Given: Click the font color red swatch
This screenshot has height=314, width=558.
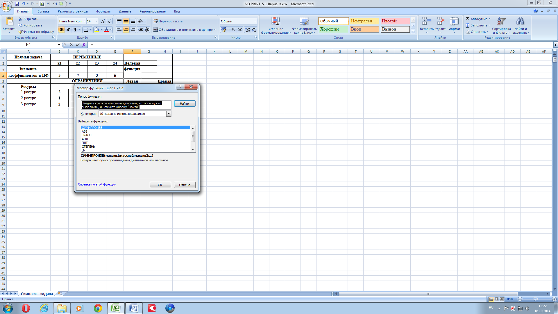Looking at the screenshot, I should click(x=106, y=30).
